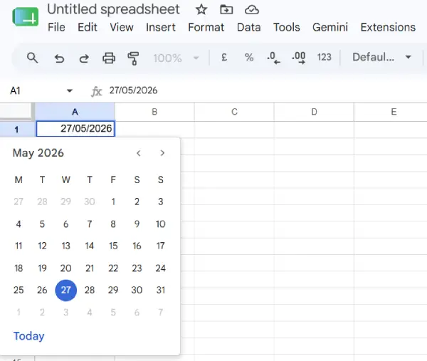Pick the highlighted date 27 May
Viewport: 427px width, 361px height.
click(66, 291)
